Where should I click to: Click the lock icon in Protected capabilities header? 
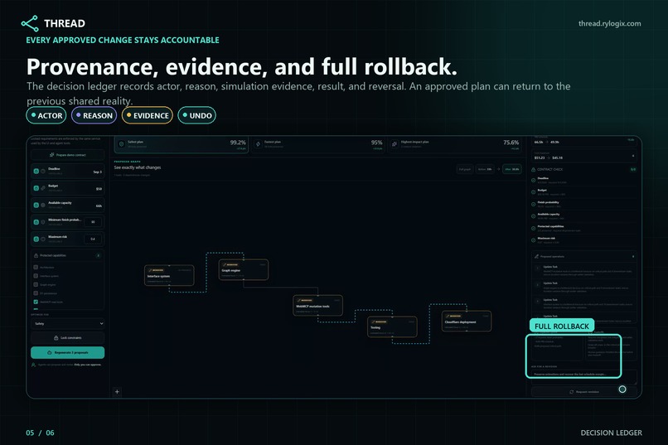36,255
